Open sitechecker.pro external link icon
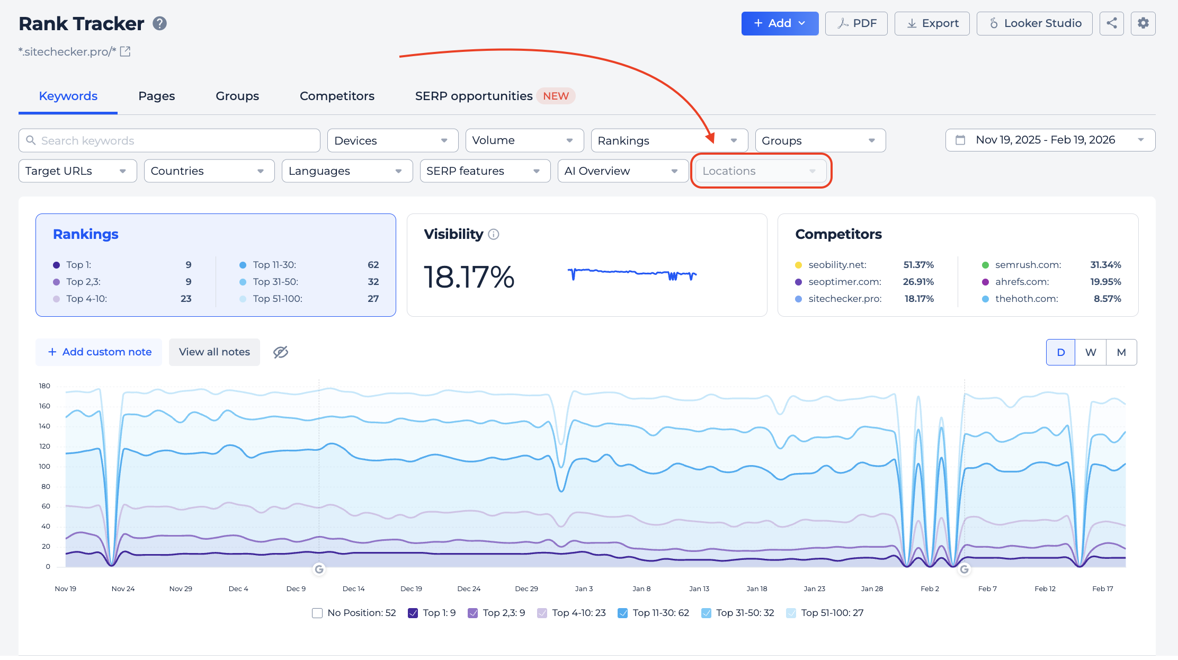 point(126,51)
